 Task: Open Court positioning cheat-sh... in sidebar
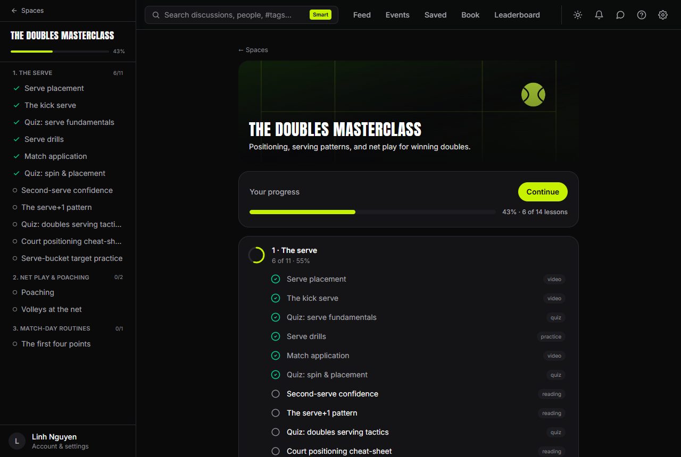[68, 241]
